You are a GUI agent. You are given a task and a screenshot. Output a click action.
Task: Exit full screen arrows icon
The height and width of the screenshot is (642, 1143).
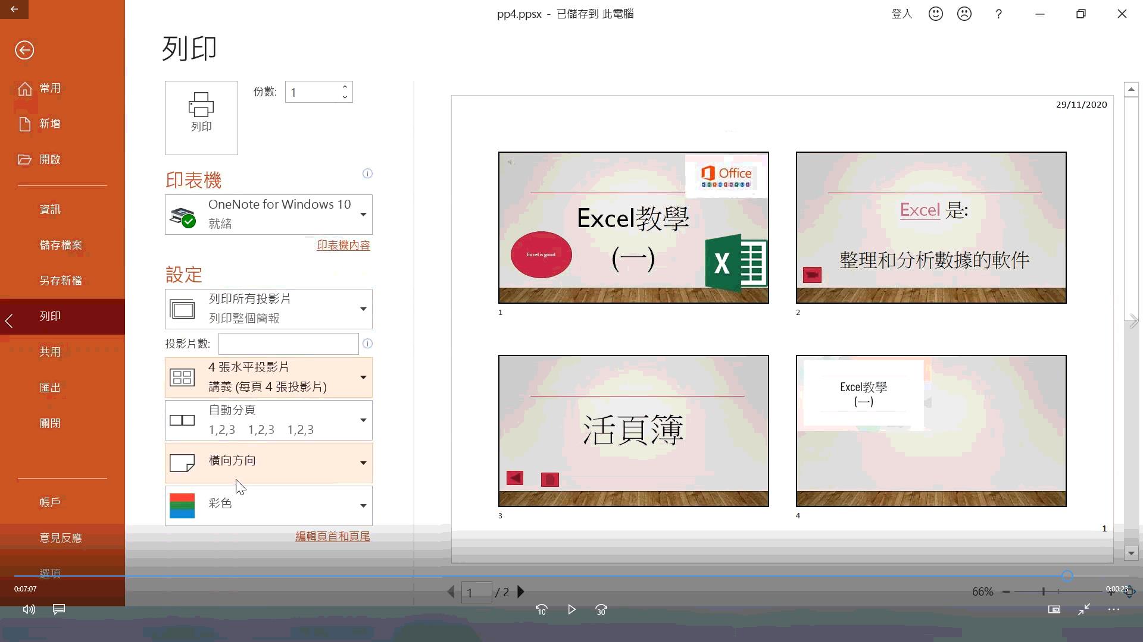tap(1084, 609)
